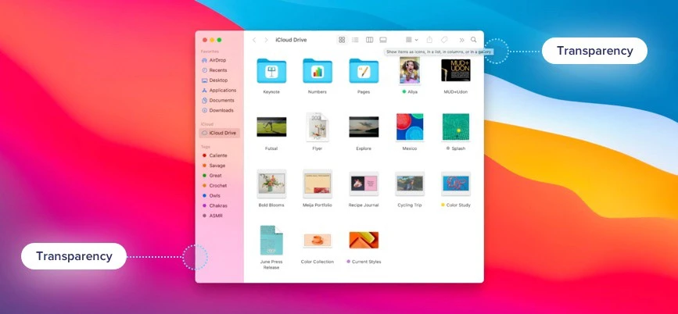Select the Chakras tag

click(x=219, y=205)
